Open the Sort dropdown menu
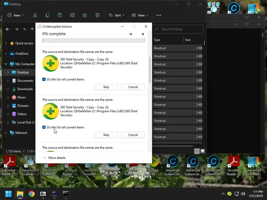 [117, 15]
